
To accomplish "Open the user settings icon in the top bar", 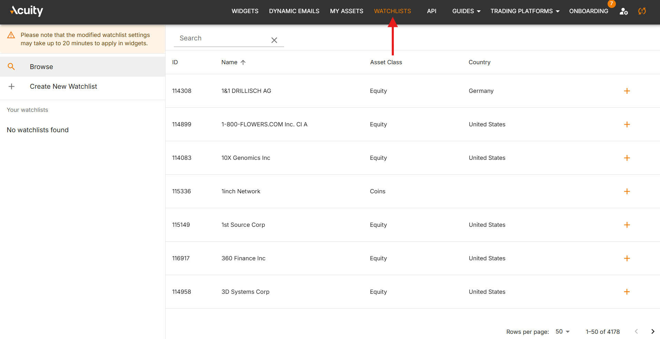I will pos(623,11).
